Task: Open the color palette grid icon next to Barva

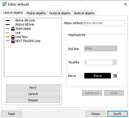Action: coord(115,76)
